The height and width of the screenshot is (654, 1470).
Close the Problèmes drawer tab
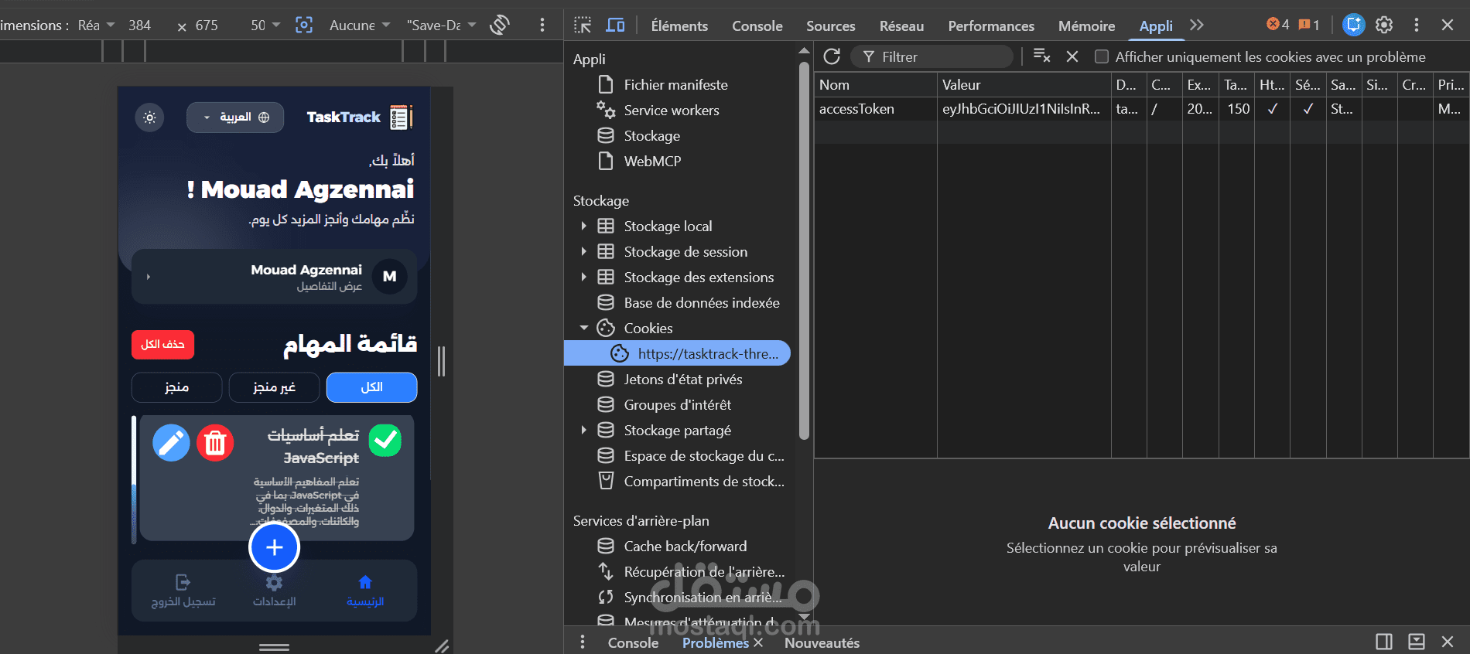(758, 642)
